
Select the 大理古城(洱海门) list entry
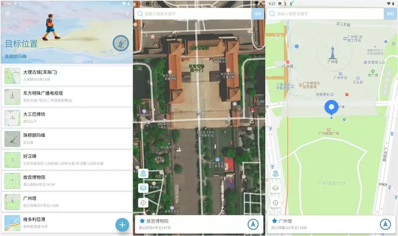(x=67, y=76)
